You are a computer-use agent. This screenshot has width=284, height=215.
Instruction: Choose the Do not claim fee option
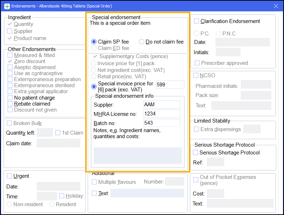click(x=141, y=42)
